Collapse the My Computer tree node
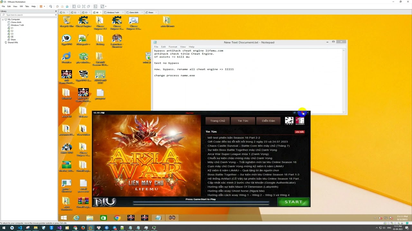 (x=3, y=20)
